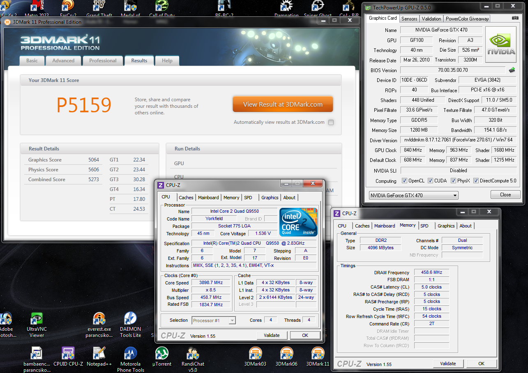Screen dimensions: 528x373
Task: Open the Call of Duty desktop shortcut
Action: tap(161, 6)
